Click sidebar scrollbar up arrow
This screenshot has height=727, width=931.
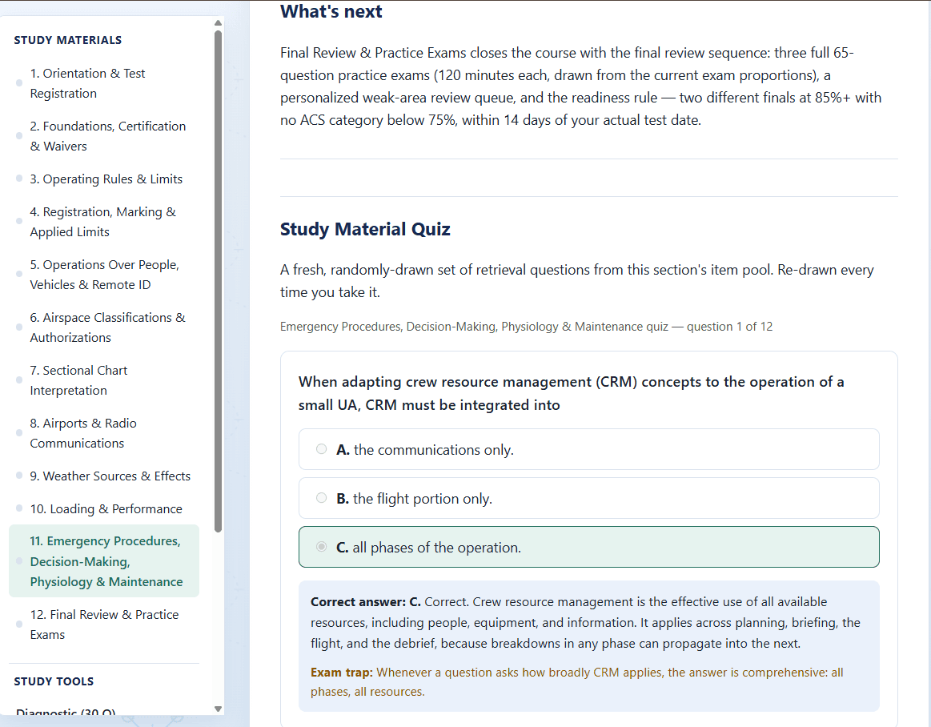coord(218,23)
